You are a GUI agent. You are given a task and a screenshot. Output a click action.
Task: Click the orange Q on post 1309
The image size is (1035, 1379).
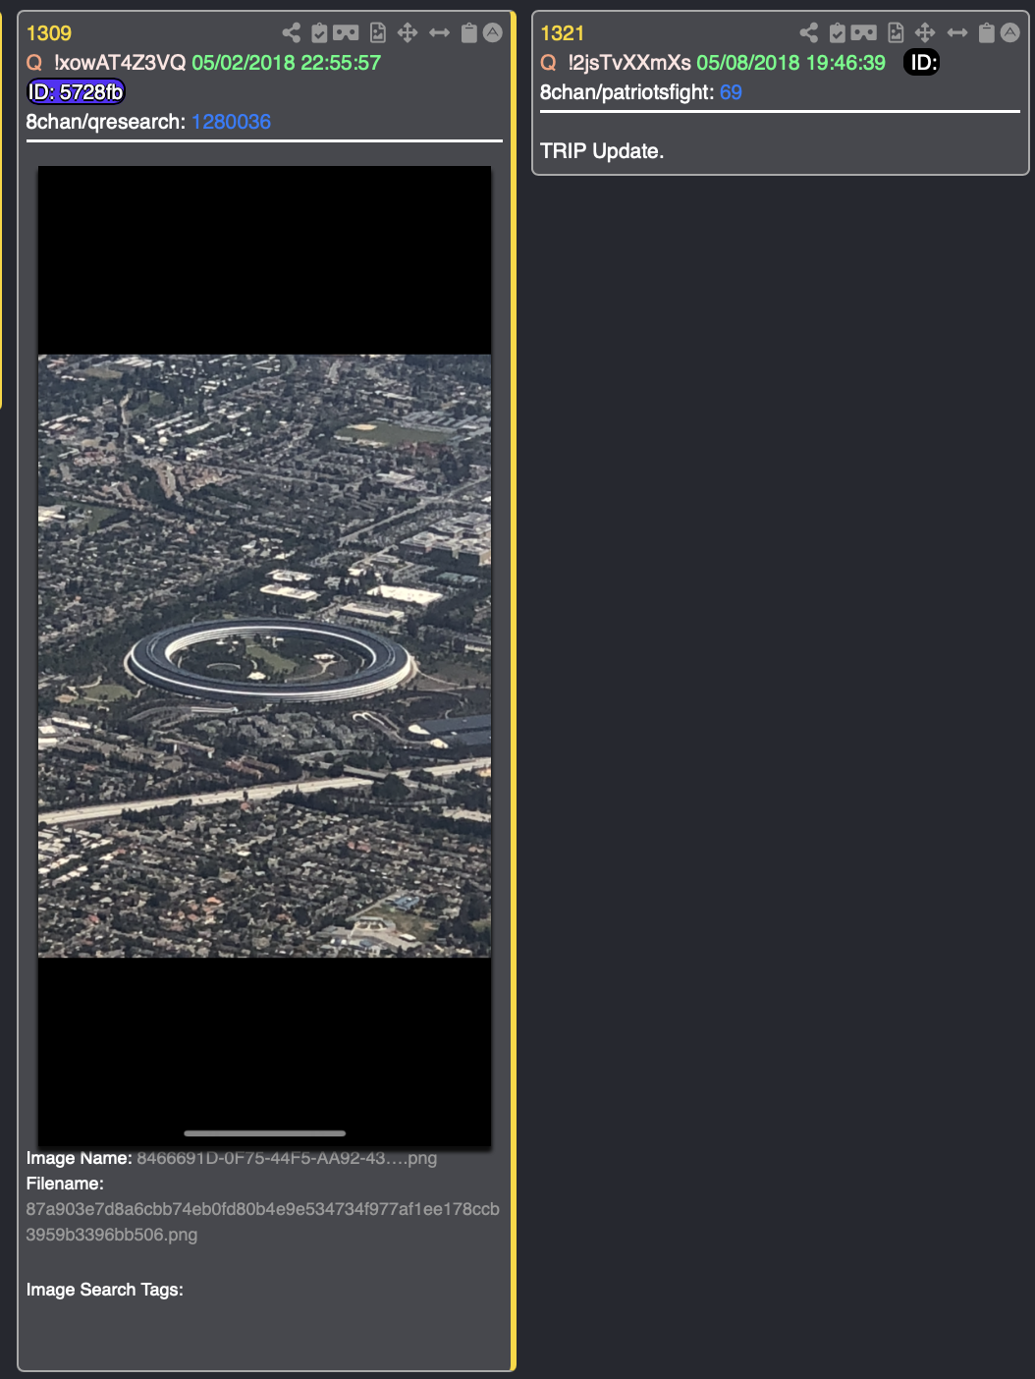(34, 63)
